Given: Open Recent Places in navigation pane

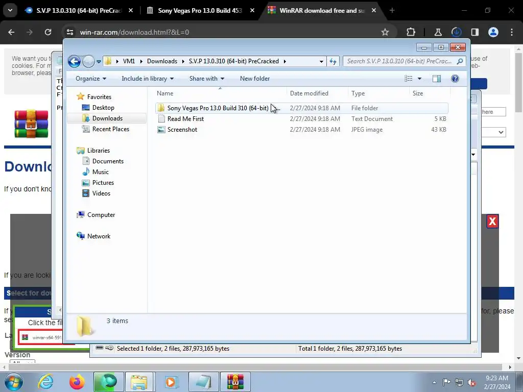Looking at the screenshot, I should pyautogui.click(x=110, y=129).
